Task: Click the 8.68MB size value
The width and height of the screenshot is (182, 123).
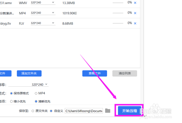Action: click(x=68, y=23)
